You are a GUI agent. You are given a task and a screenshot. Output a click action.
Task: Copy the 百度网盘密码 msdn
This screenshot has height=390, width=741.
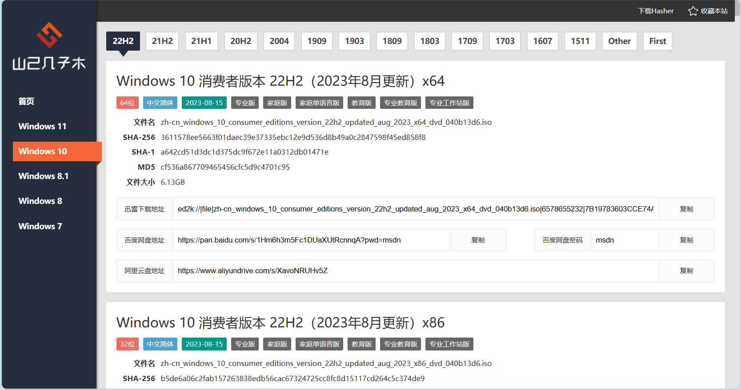click(686, 240)
